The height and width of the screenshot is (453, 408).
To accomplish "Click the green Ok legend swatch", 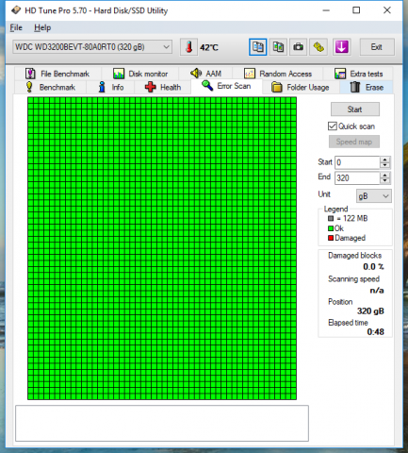I will (331, 228).
